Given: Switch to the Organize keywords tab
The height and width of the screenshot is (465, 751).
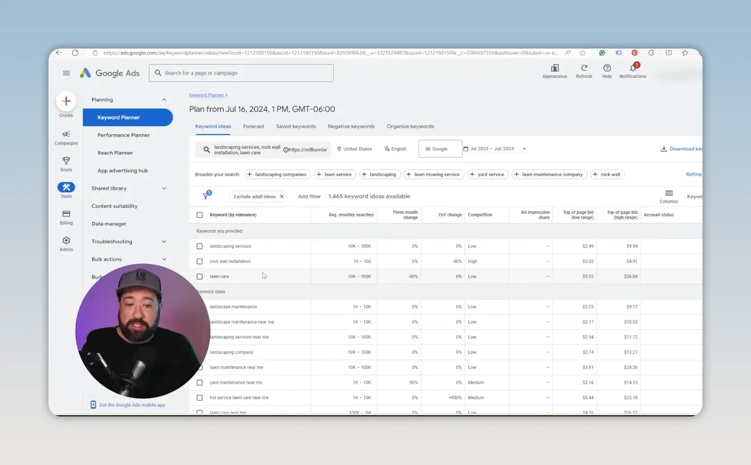Looking at the screenshot, I should [410, 126].
